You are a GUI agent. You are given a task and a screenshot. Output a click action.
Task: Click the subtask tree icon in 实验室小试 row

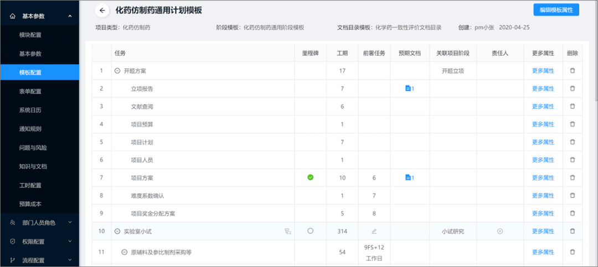coord(288,231)
